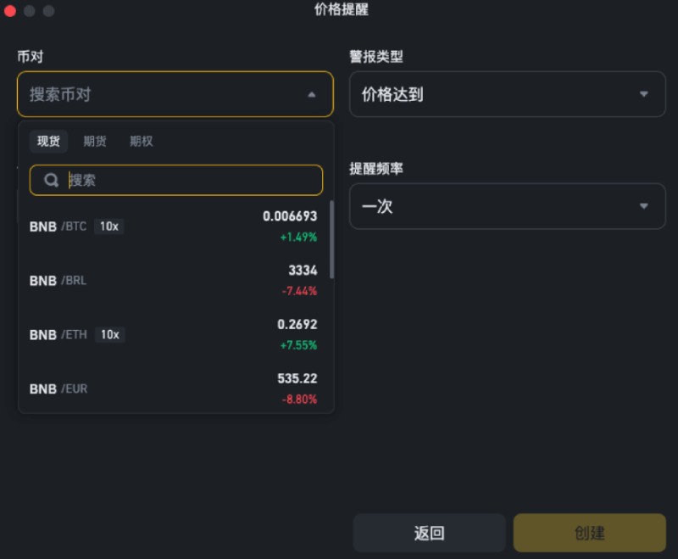Screen dimensions: 678x559
Task: Click the 10x leverage badge beside BNB/ETH
Action: pos(111,335)
